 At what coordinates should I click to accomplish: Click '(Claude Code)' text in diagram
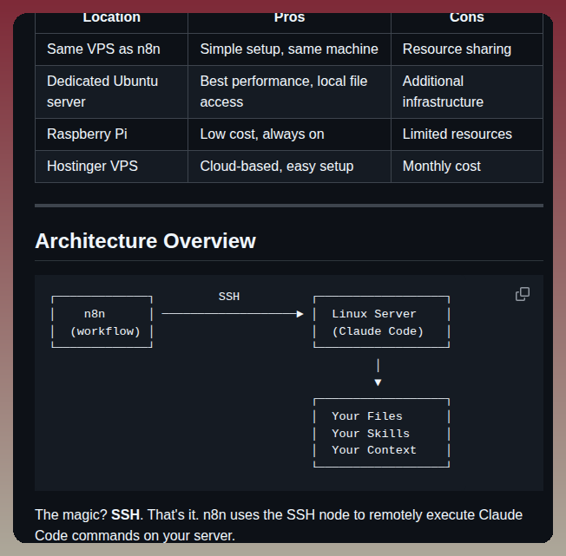pyautogui.click(x=378, y=331)
